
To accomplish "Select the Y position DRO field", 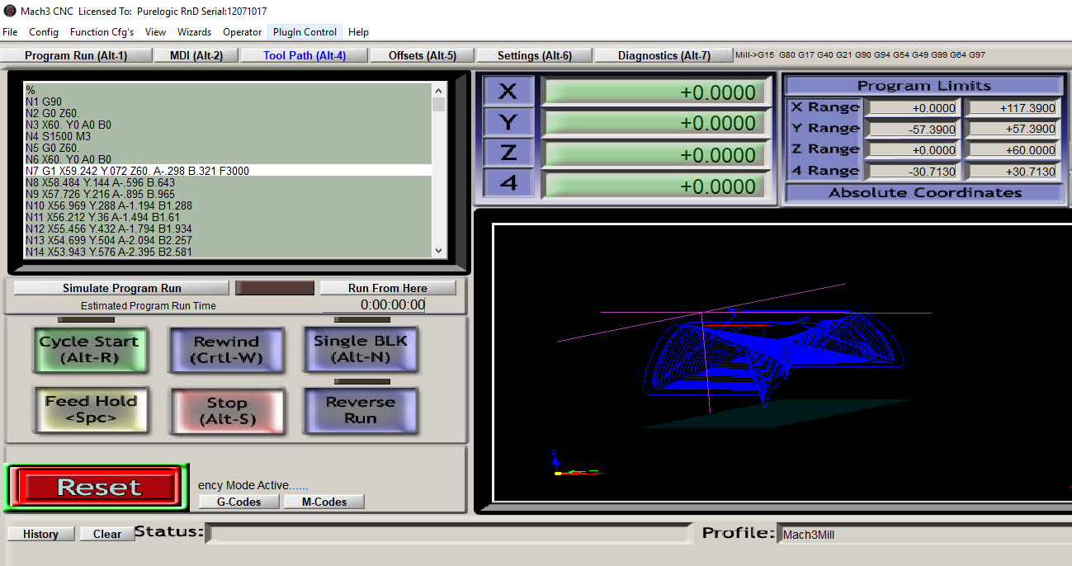I will coord(654,123).
